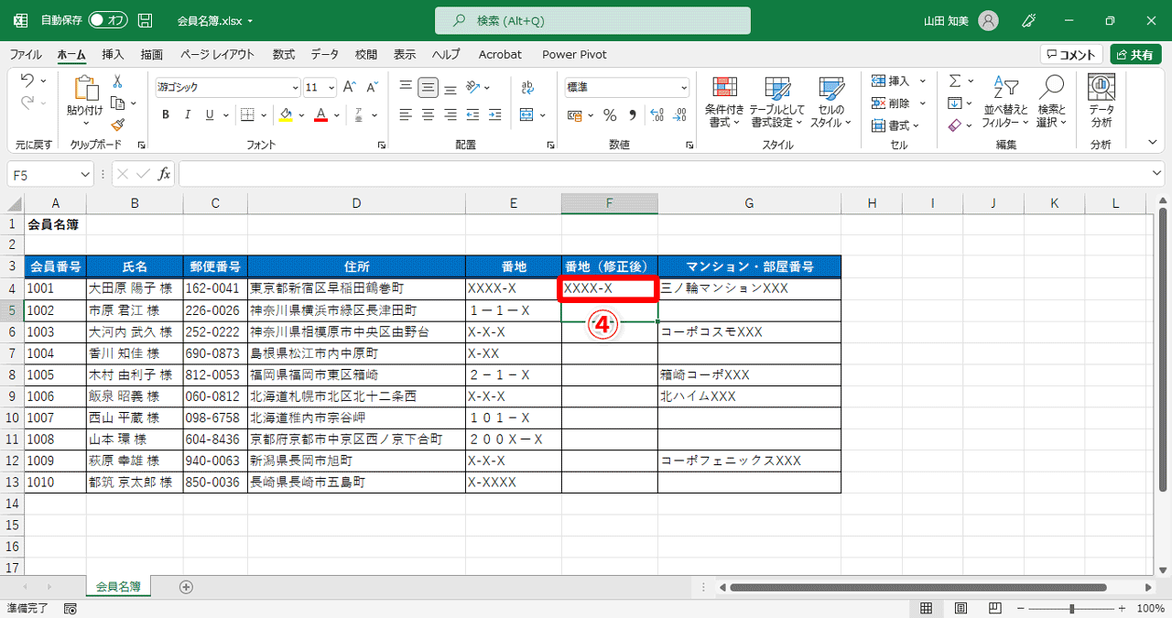
Task: Apply the Percent number format
Action: 609,114
